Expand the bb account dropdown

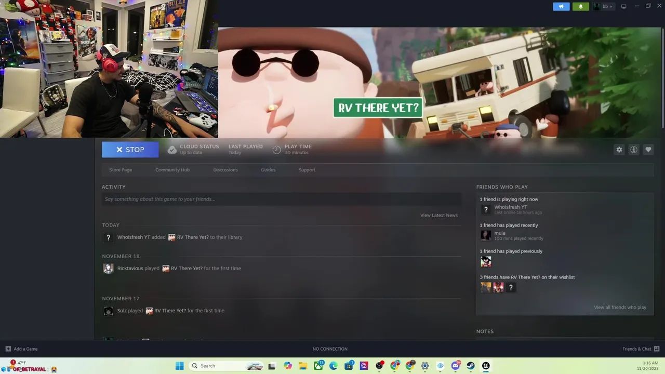[x=603, y=6]
